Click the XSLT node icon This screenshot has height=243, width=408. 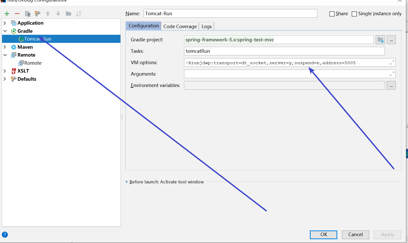(14, 71)
